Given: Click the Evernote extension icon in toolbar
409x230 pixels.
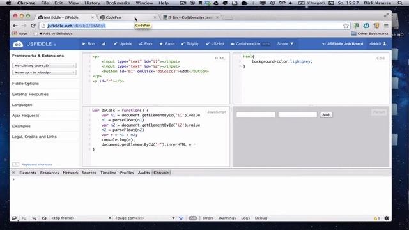Looking at the screenshot, I should click(356, 26).
